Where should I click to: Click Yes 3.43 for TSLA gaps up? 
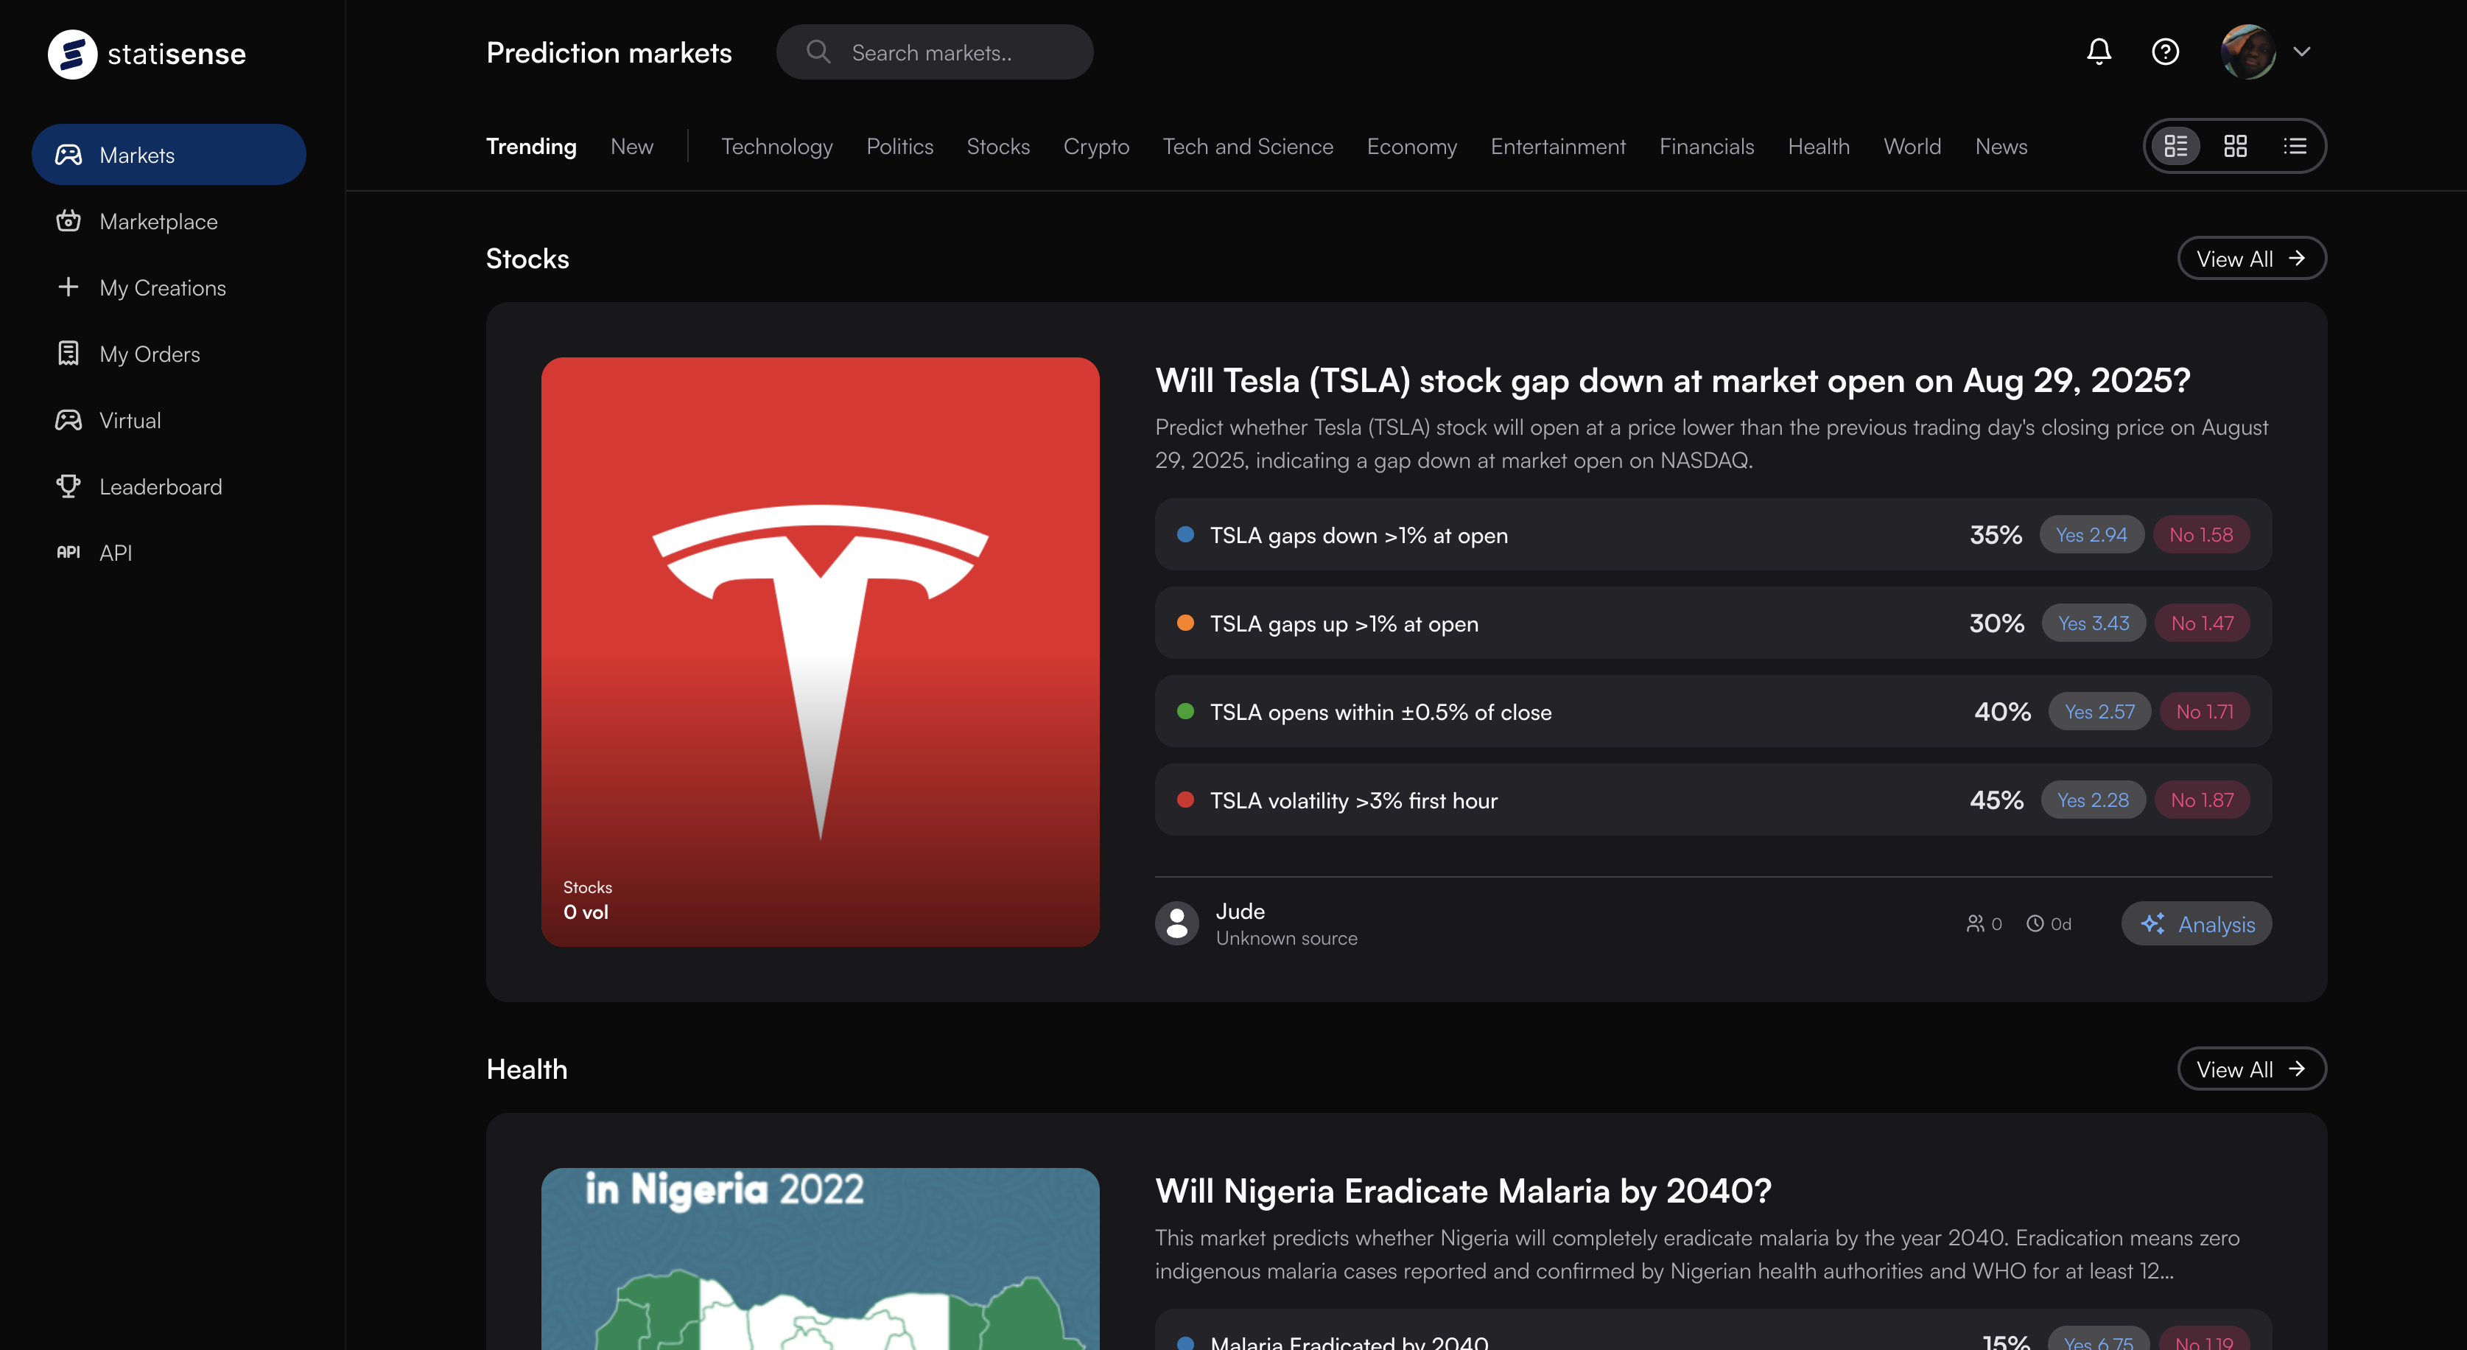pos(2094,623)
